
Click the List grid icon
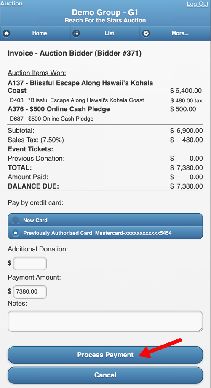76,33
